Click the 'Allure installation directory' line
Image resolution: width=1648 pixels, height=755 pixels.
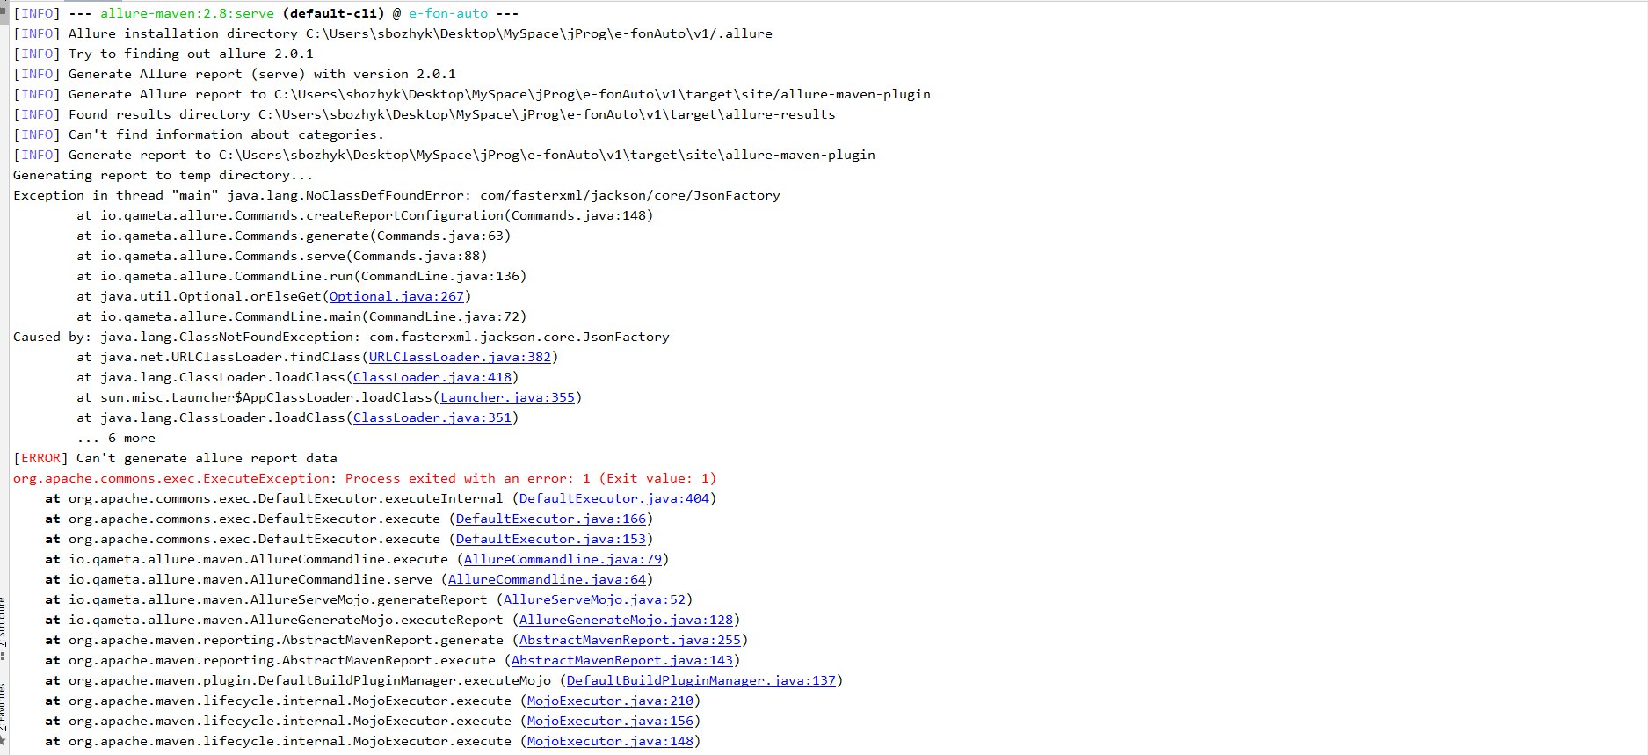393,33
